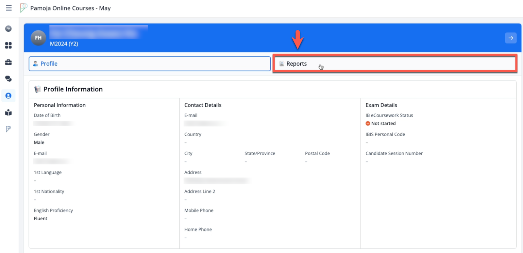Image resolution: width=523 pixels, height=253 pixels.
Task: Click the Pamoja flag icon in sidebar
Action: pos(8,129)
